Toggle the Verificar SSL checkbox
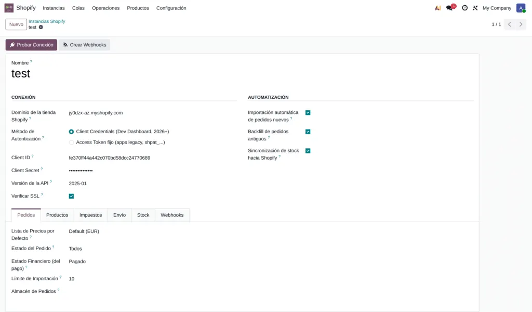This screenshot has height=312, width=532. (x=71, y=196)
